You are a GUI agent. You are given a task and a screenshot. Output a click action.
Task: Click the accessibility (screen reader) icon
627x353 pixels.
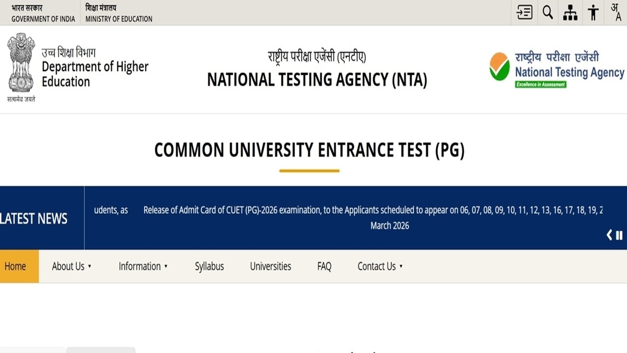click(593, 13)
